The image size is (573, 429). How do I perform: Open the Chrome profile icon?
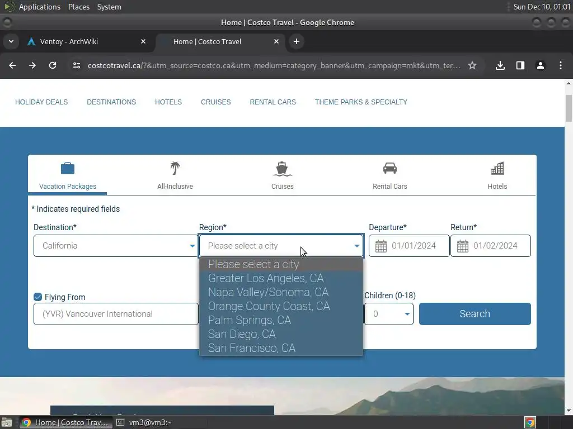(541, 65)
